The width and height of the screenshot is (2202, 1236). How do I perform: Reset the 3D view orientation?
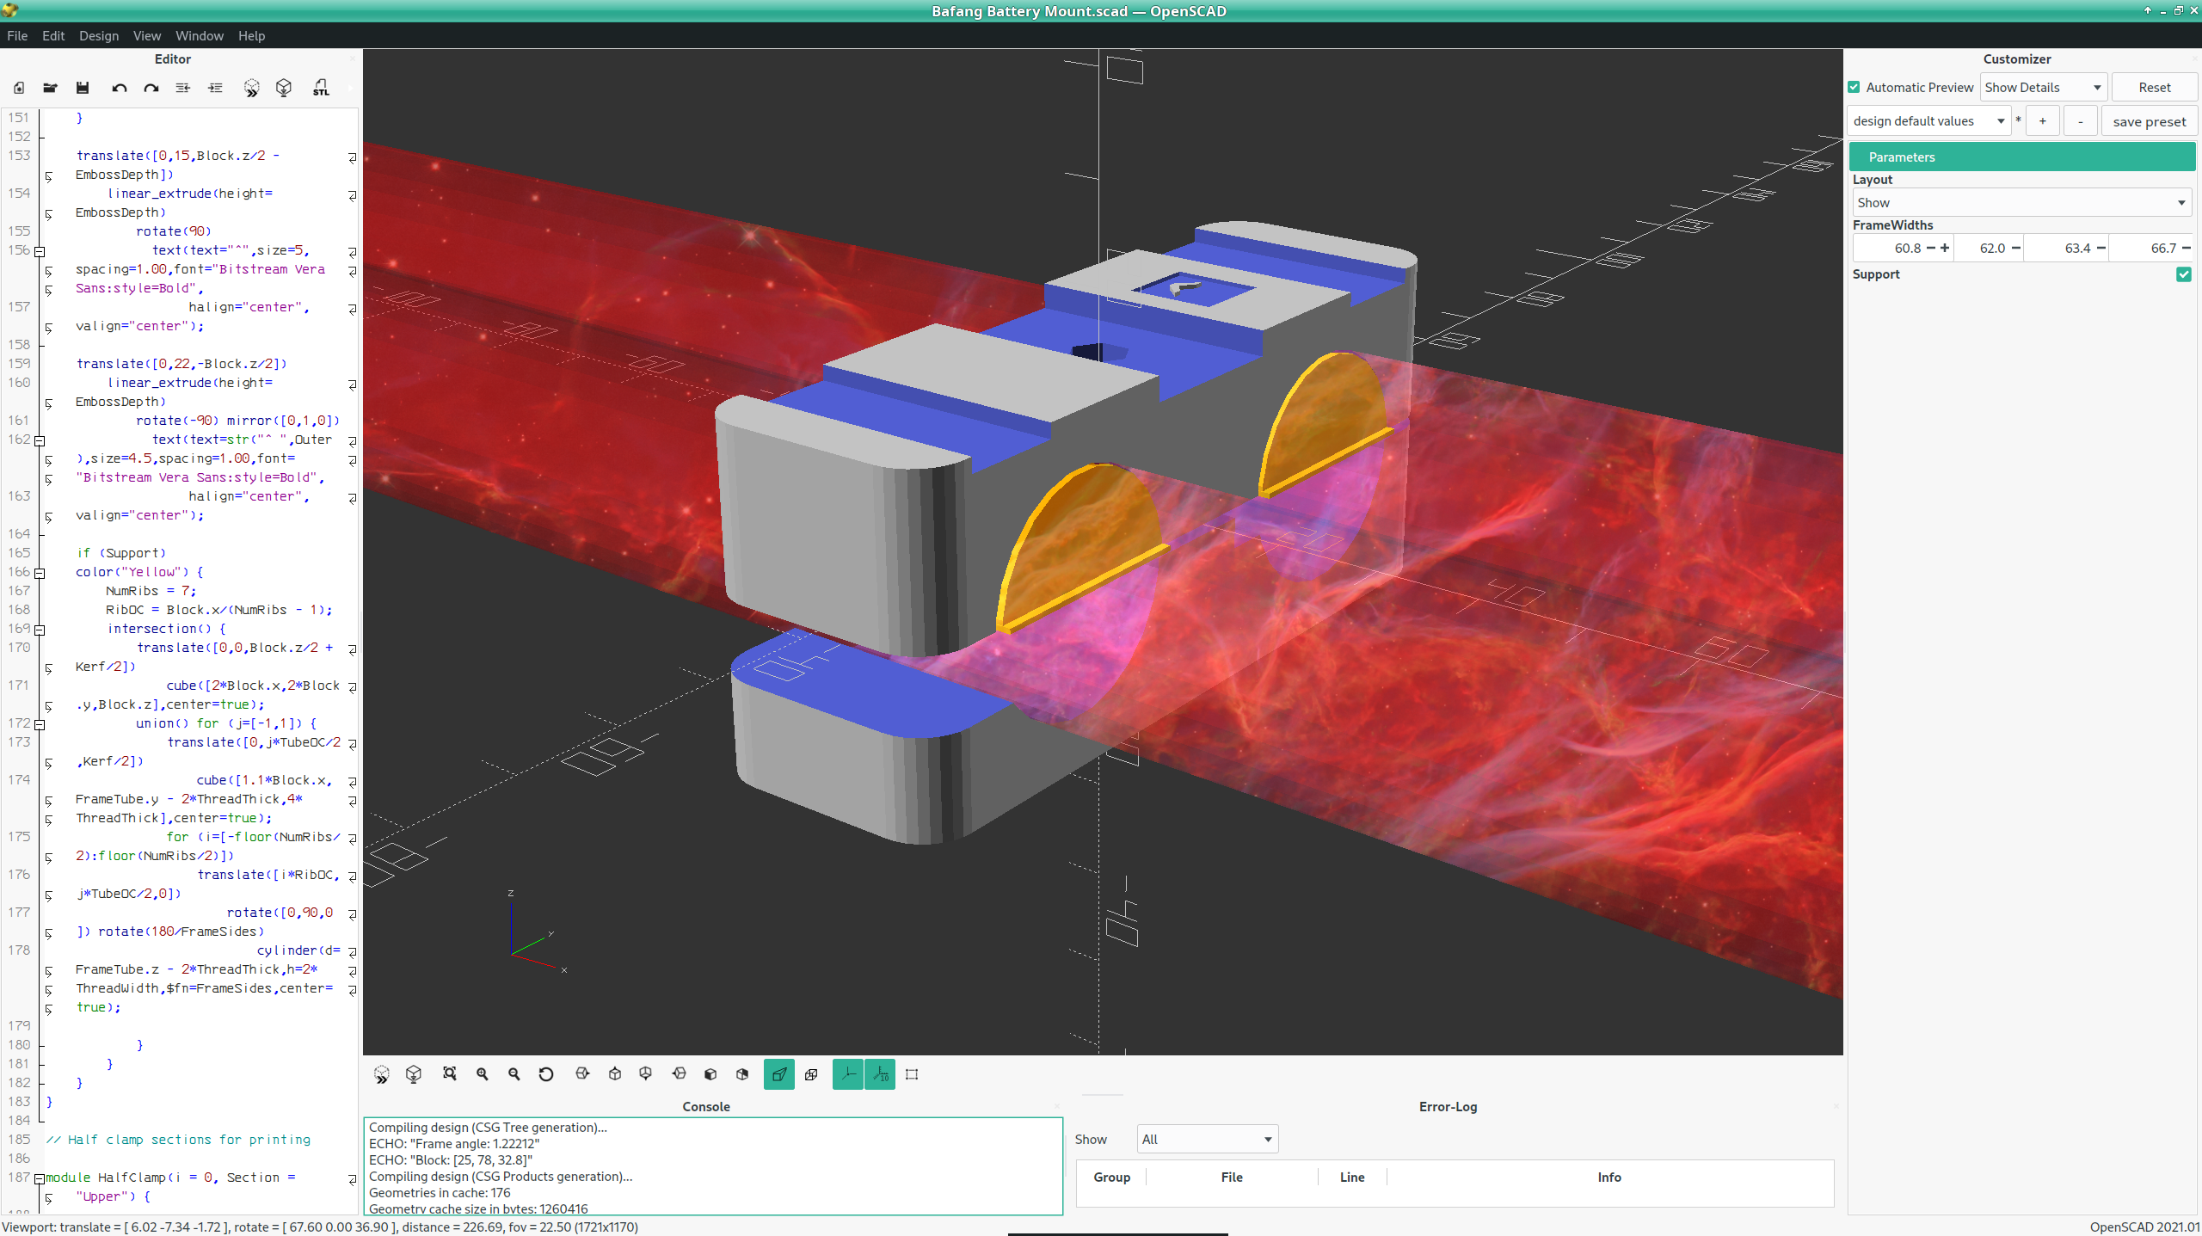[545, 1074]
